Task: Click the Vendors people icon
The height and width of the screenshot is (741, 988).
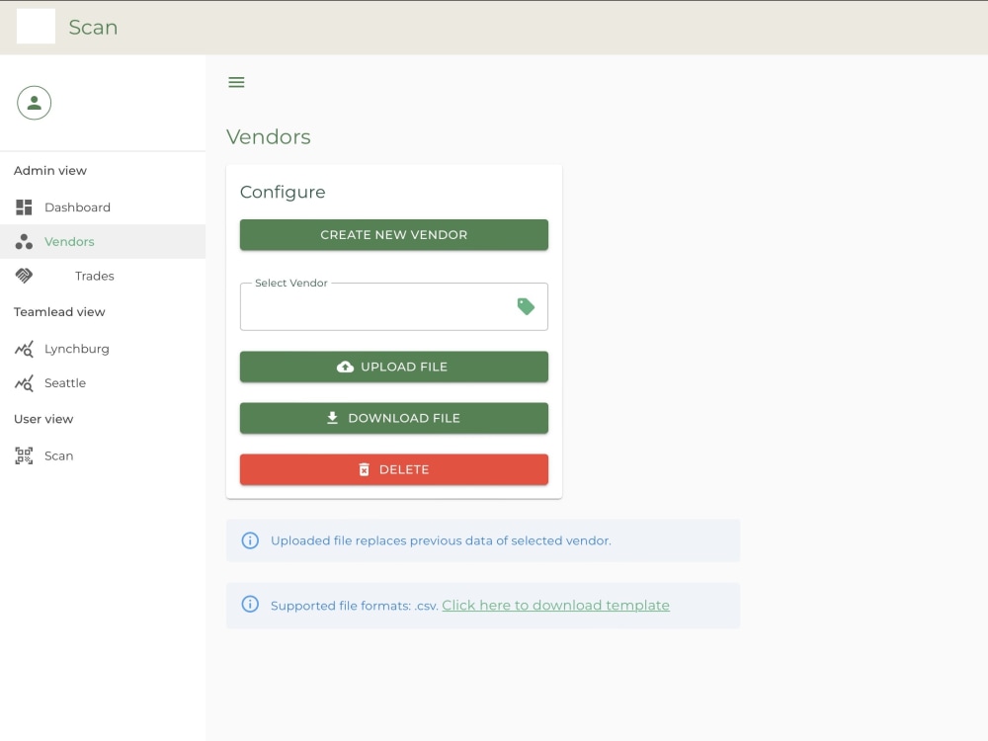Action: pyautogui.click(x=24, y=241)
